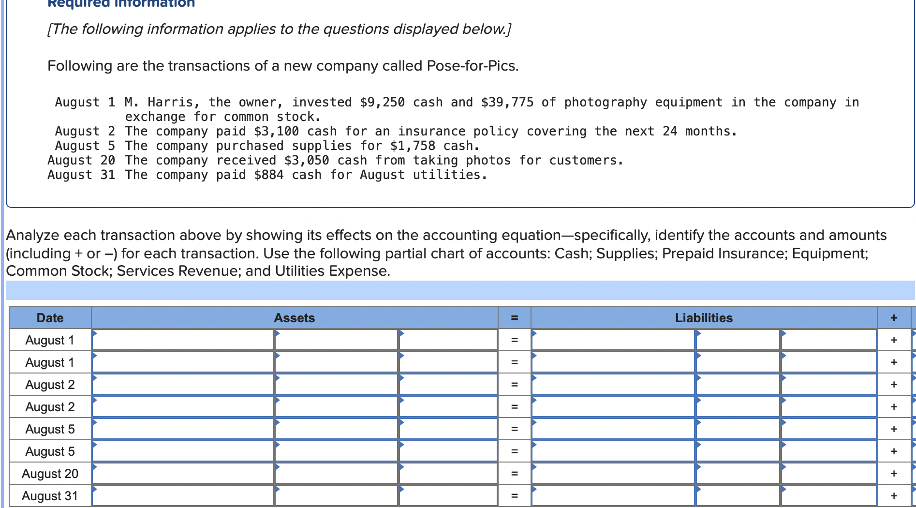Open assets account dropdown in the upper August 1 row

[x=183, y=340]
